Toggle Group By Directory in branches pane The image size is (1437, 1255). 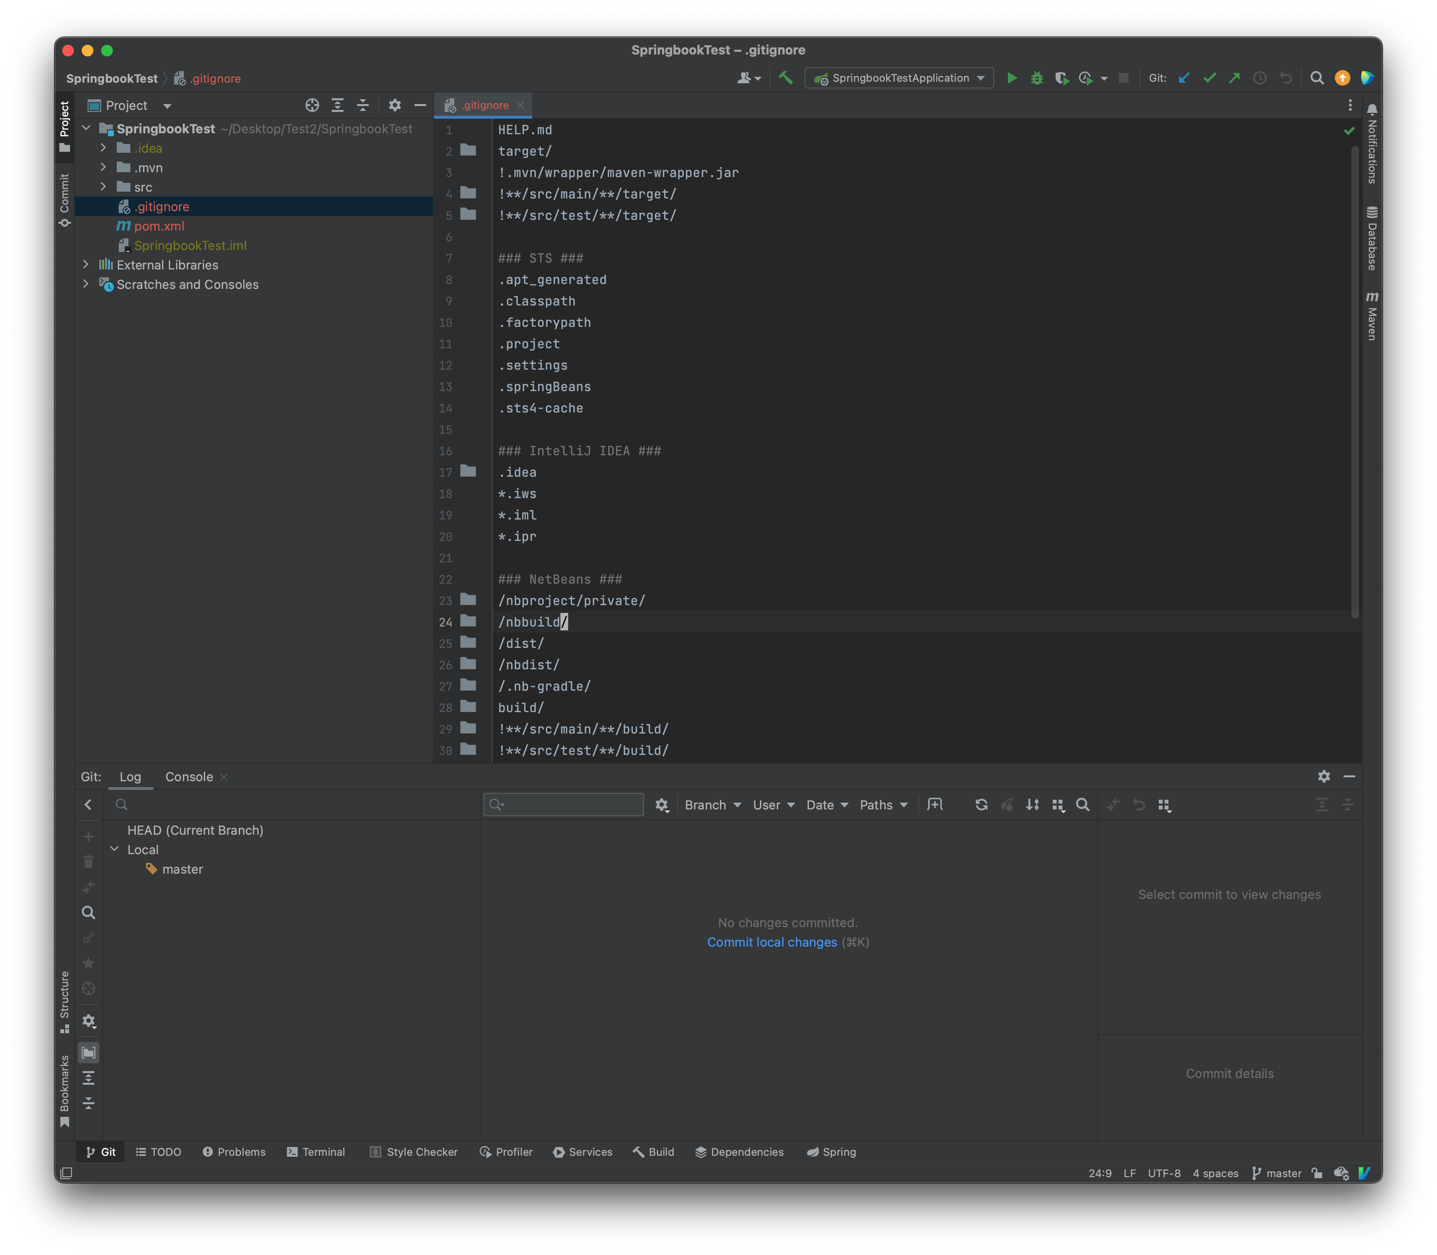click(88, 1053)
